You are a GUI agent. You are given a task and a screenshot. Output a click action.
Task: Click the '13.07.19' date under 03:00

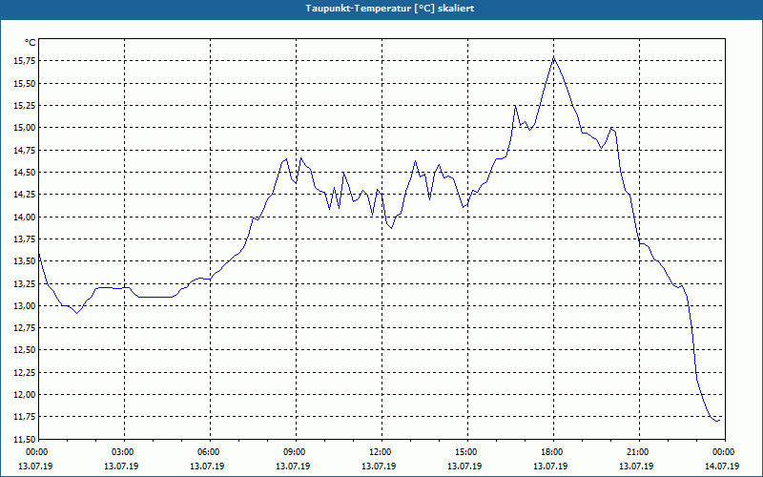click(121, 467)
